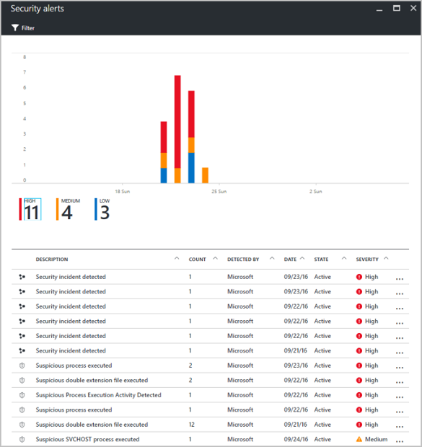Click red High severity icon on 09/21/16 incident row
The image size is (422, 447).
coord(359,350)
